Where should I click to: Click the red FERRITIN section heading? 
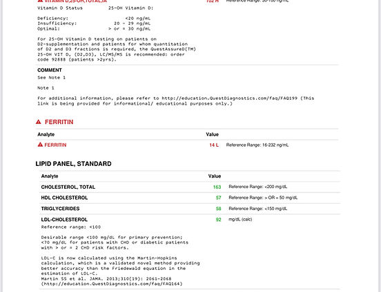59,122
